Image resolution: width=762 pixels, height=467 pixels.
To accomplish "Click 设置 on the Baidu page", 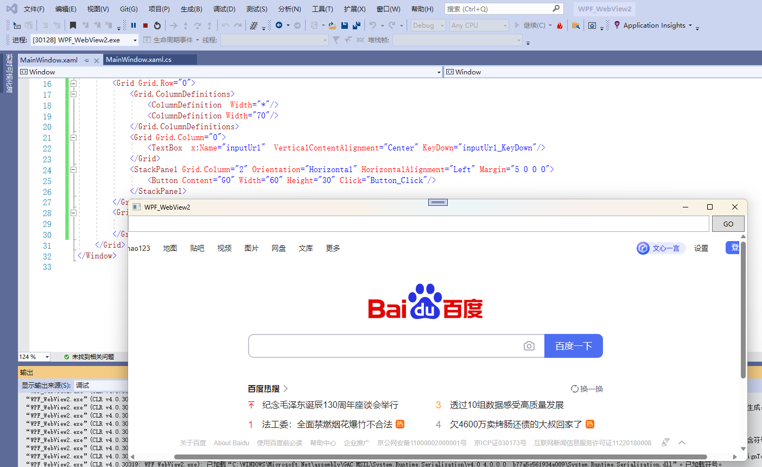I will pyautogui.click(x=701, y=248).
